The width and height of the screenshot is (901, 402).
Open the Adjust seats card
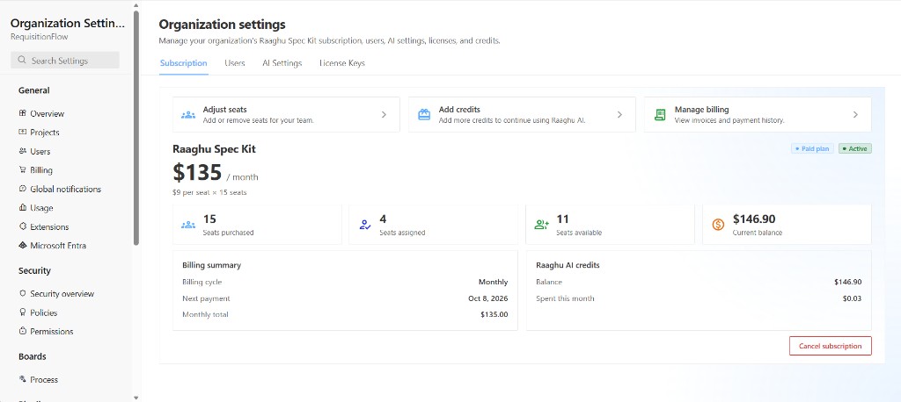[x=286, y=115]
